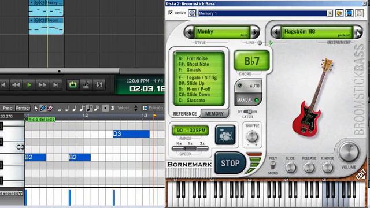Switch to Paso tab

click(x=8, y=108)
